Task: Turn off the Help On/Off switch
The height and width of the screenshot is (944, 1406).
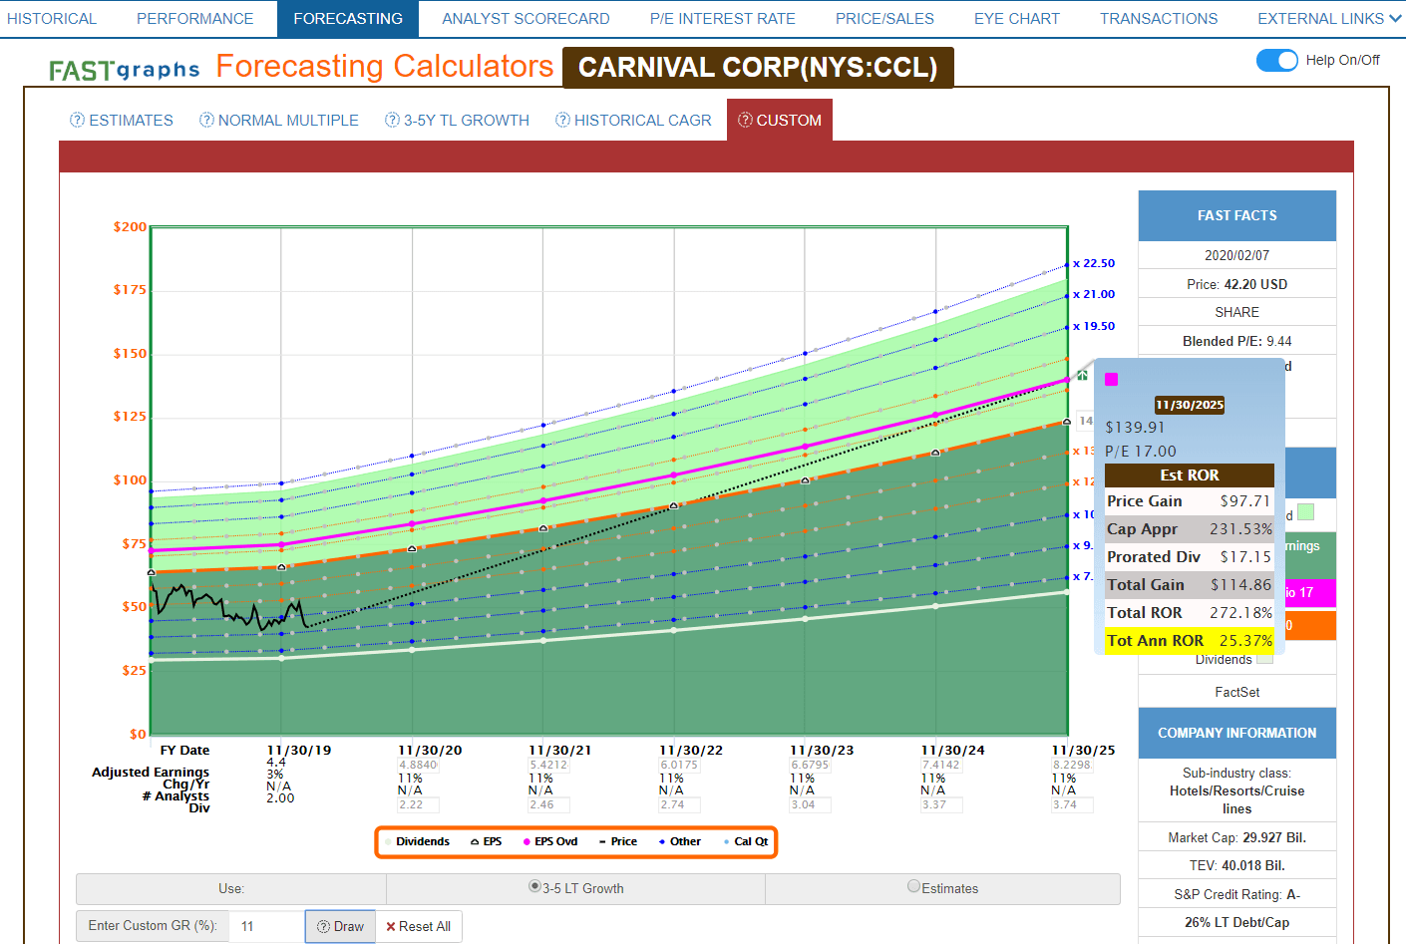Action: pyautogui.click(x=1277, y=60)
